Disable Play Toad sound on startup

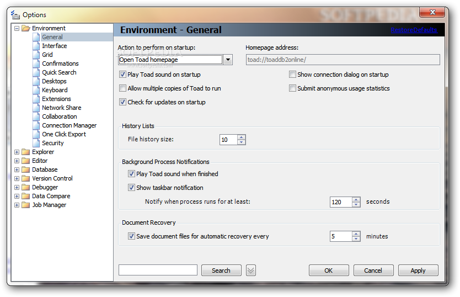(122, 75)
